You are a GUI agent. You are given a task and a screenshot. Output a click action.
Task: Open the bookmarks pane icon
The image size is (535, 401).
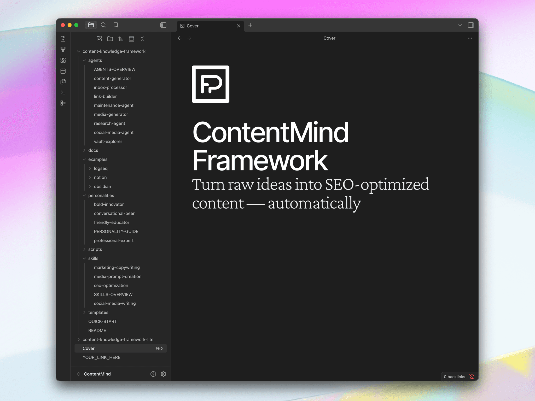coord(116,25)
